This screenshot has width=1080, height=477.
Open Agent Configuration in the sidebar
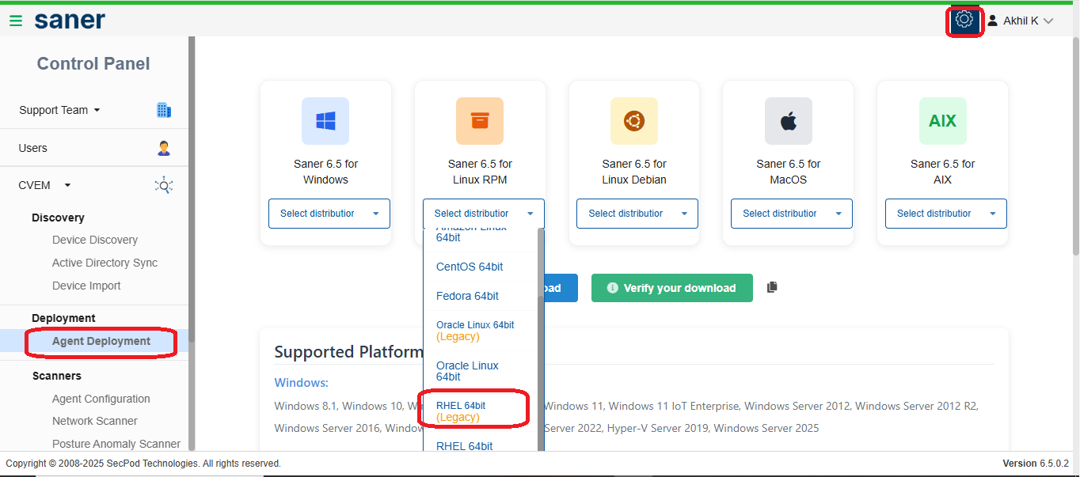coord(101,399)
